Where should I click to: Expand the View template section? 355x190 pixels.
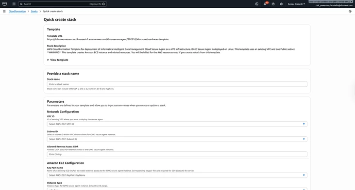pyautogui.click(x=57, y=60)
